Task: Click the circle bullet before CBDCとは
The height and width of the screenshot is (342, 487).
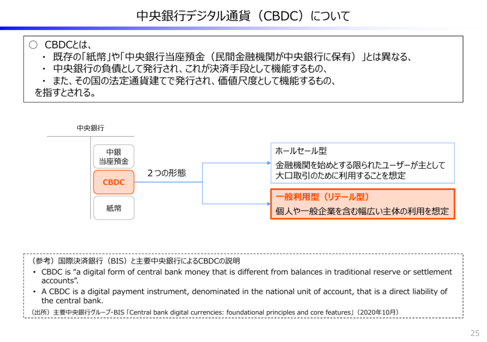Action: point(33,45)
